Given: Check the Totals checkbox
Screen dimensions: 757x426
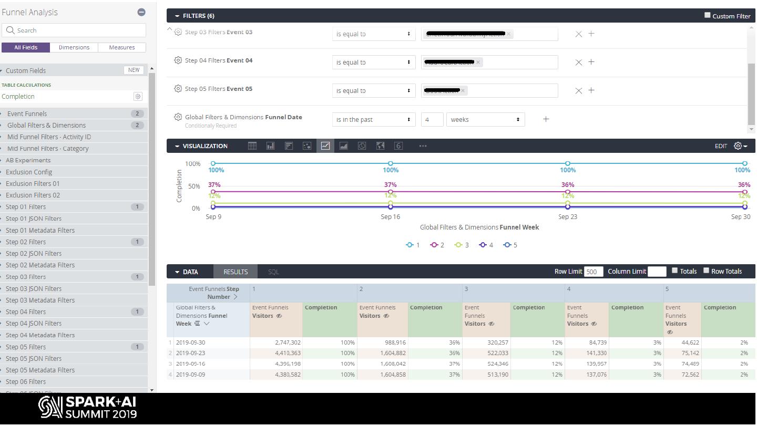Looking at the screenshot, I should tap(675, 271).
